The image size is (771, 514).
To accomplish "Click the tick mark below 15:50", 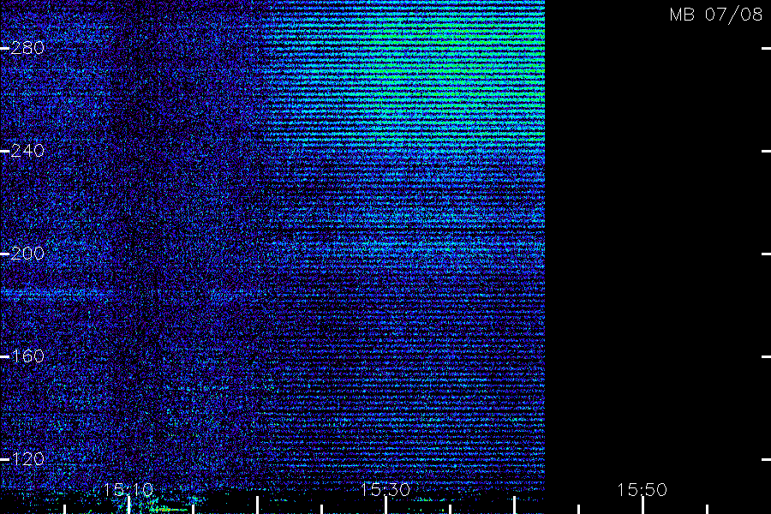I will point(642,505).
